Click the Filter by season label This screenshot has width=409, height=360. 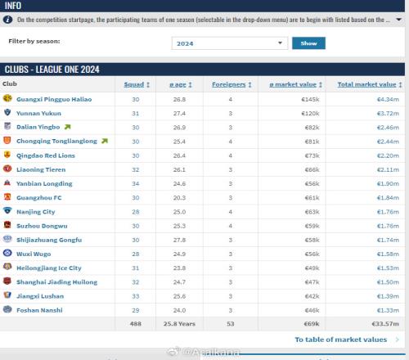(34, 41)
